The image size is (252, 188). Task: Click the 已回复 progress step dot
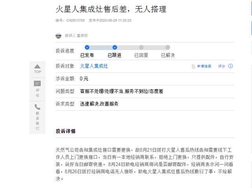pyautogui.click(x=141, y=47)
